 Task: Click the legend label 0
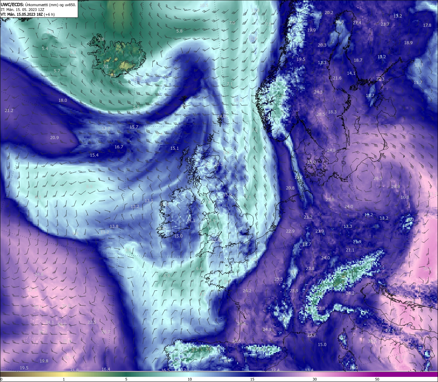click(1, 379)
